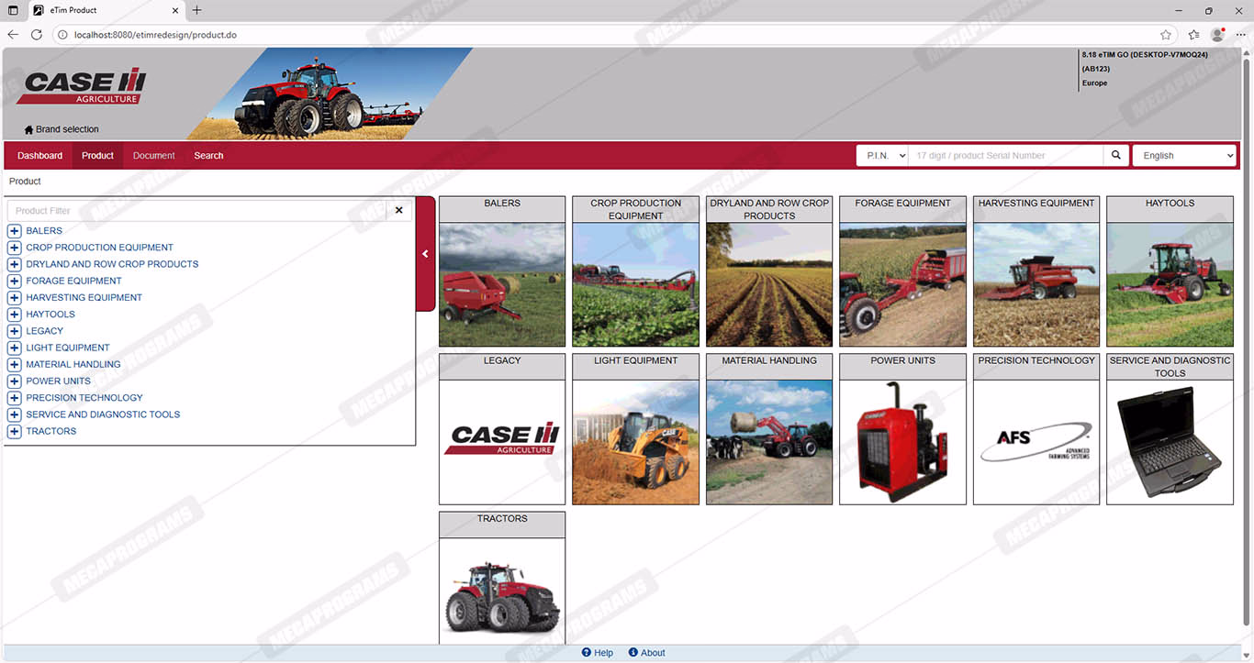
Task: Select BALERS in the product tree
Action: coord(44,231)
